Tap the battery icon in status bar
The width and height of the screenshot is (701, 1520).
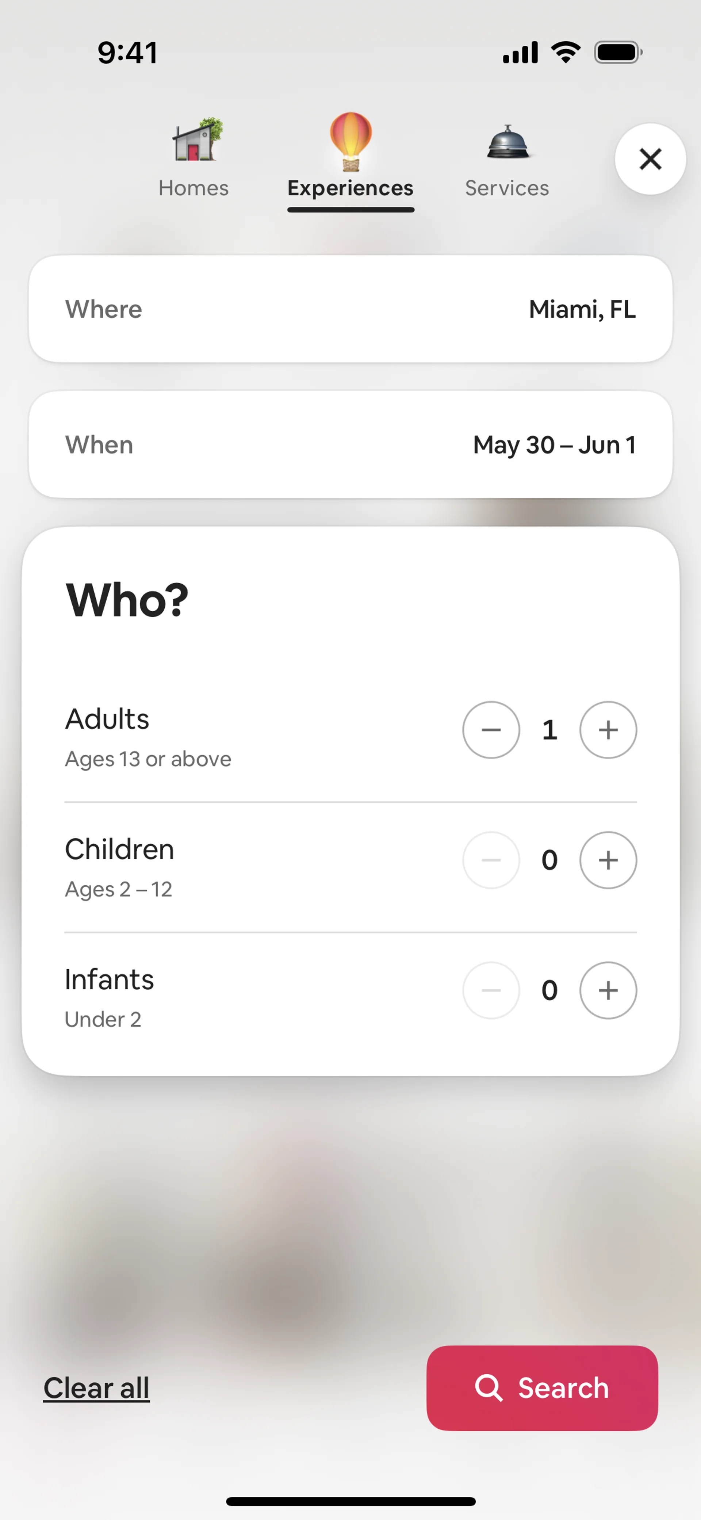[618, 53]
